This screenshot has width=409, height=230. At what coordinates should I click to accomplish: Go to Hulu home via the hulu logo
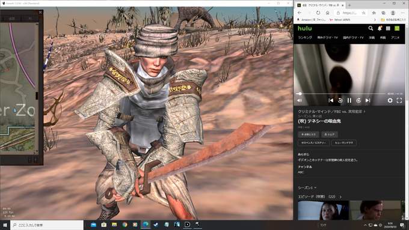click(305, 28)
